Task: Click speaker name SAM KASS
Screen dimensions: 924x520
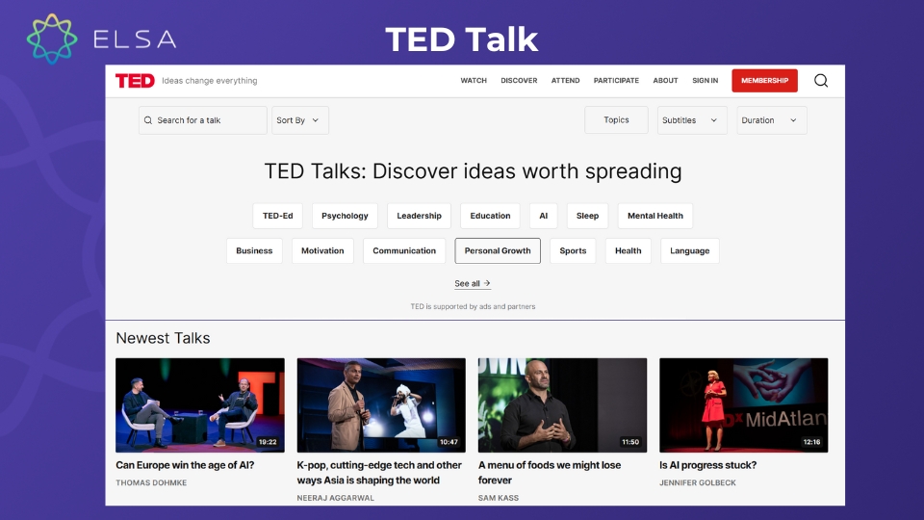Action: 498,498
